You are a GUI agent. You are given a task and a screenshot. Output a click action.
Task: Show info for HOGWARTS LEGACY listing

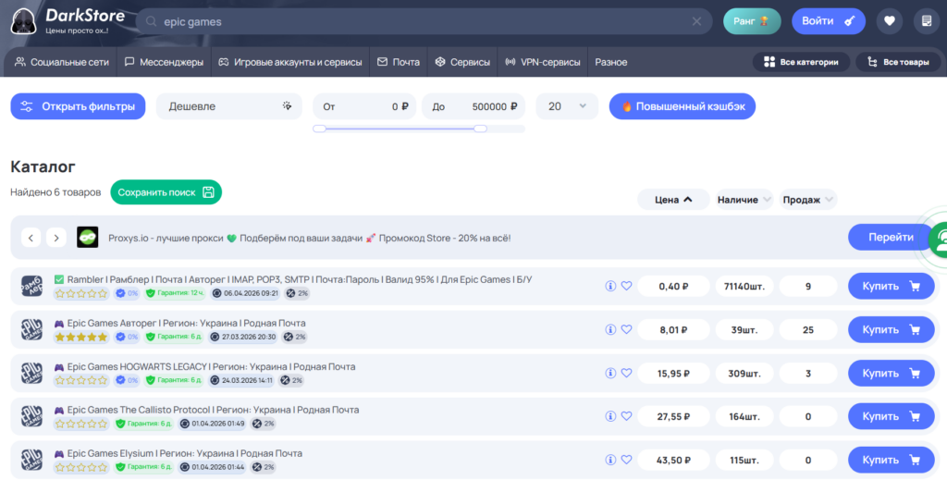(610, 373)
